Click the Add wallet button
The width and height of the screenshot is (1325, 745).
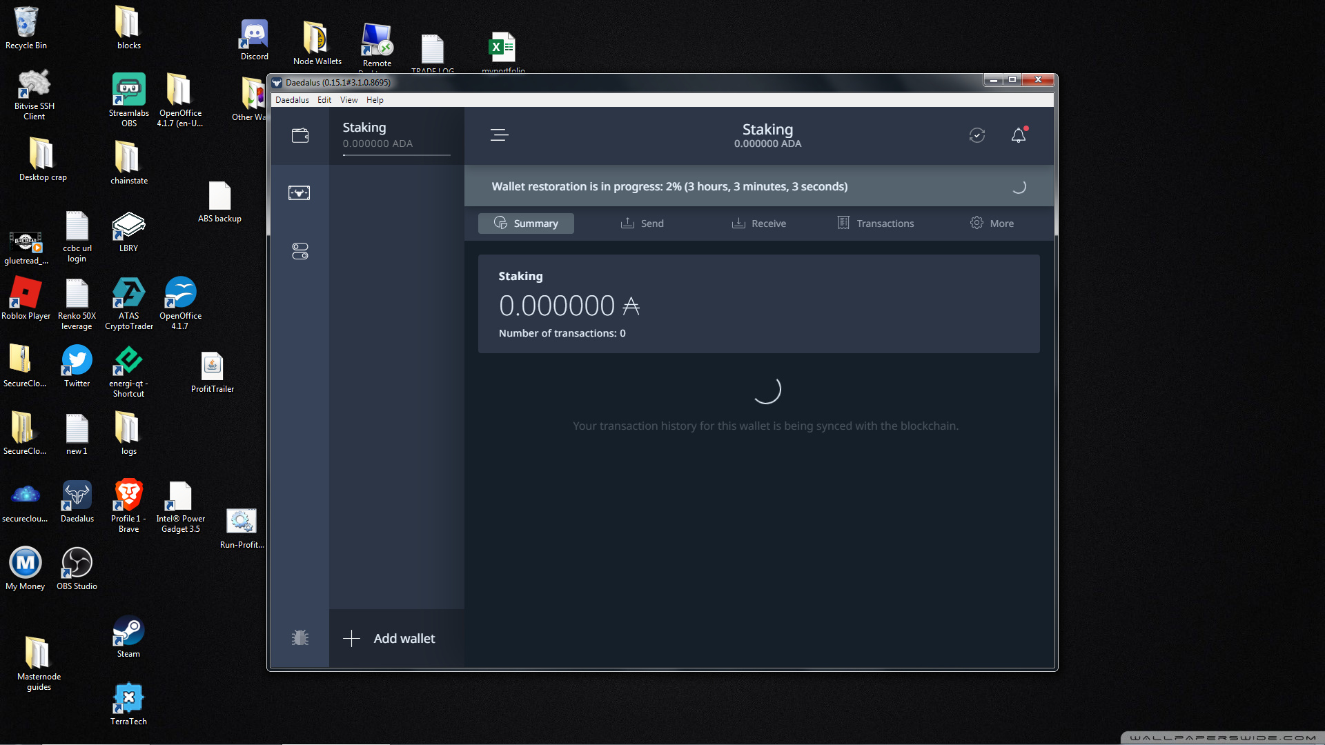coord(390,639)
